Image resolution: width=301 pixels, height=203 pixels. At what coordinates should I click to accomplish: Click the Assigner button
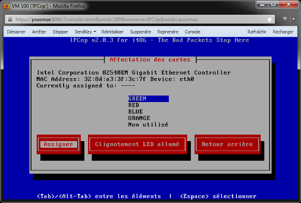[58, 144]
